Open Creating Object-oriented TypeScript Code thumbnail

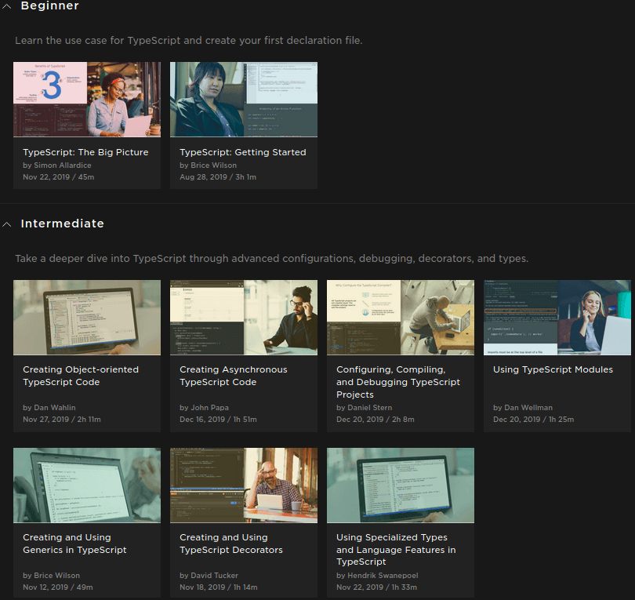(x=87, y=317)
